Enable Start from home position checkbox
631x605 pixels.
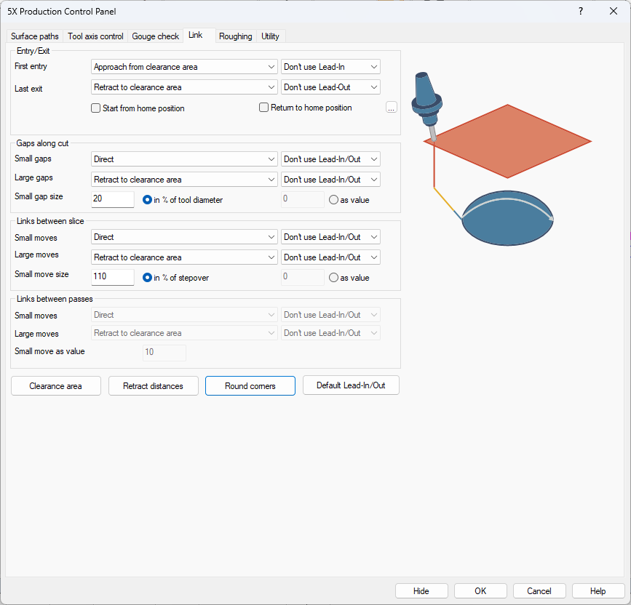(96, 108)
